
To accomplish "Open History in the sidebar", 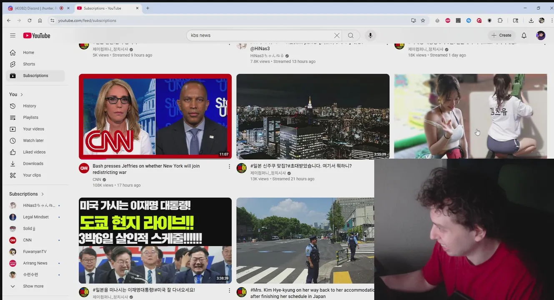I will [x=35, y=106].
